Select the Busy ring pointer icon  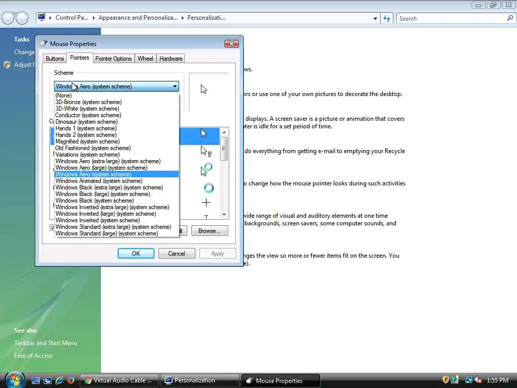point(209,188)
